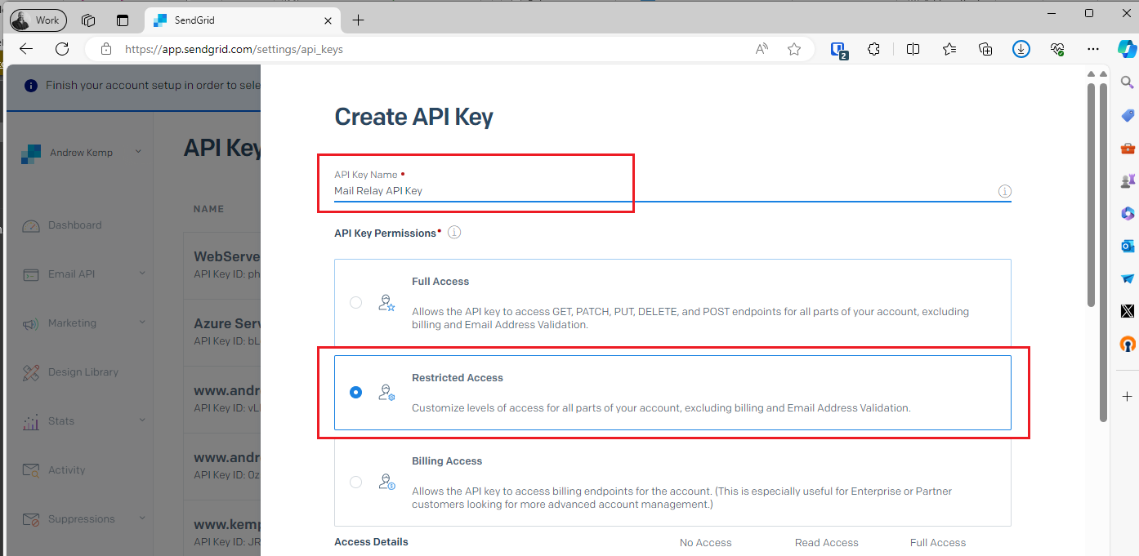Image resolution: width=1139 pixels, height=556 pixels.
Task: View browser Downloads from the toolbar
Action: point(1021,49)
